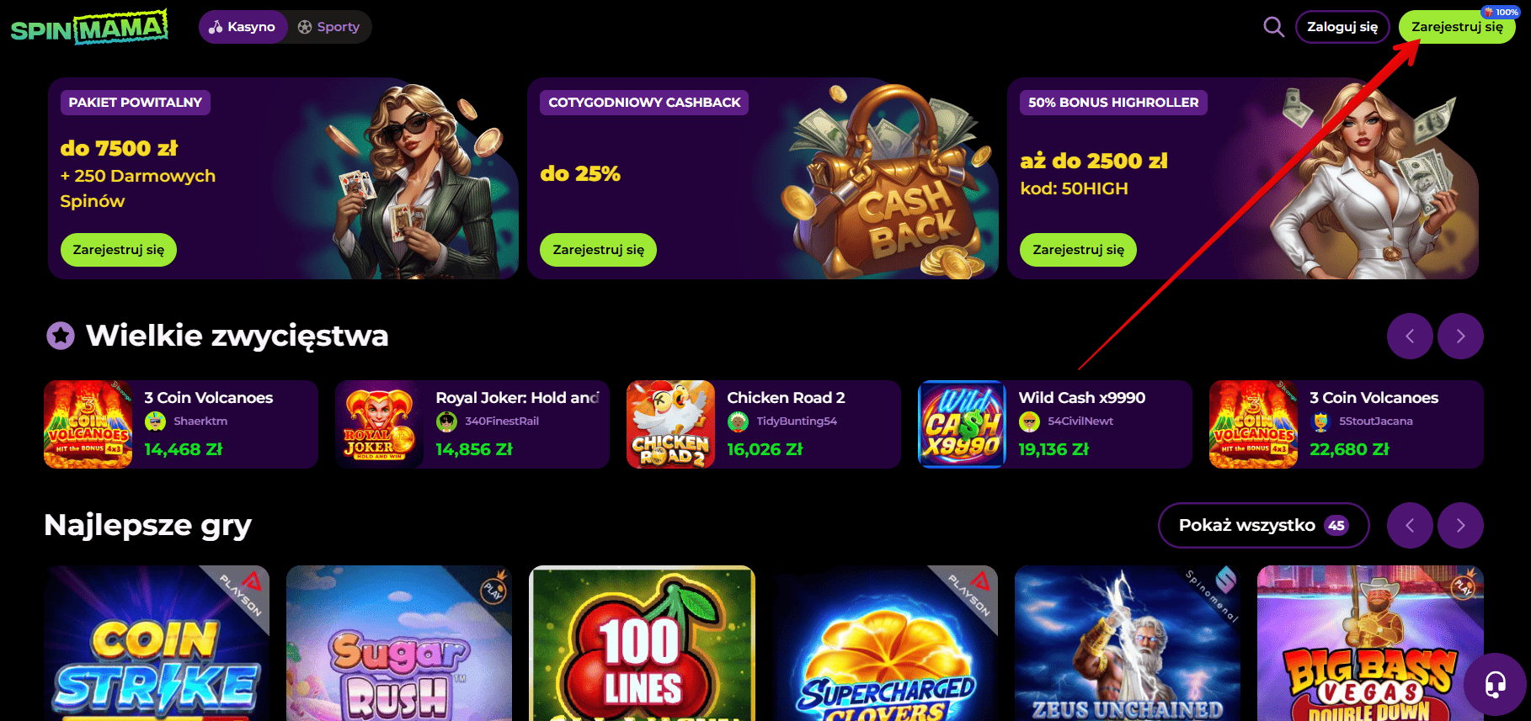Switch to the Kasyno tab
The width and height of the screenshot is (1531, 721).
243,27
